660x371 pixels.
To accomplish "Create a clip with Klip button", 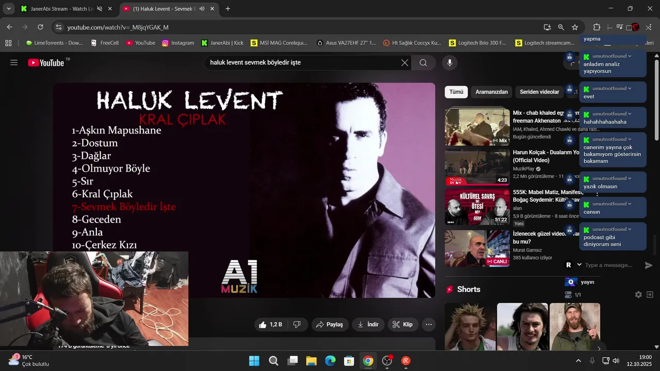I will click(402, 325).
